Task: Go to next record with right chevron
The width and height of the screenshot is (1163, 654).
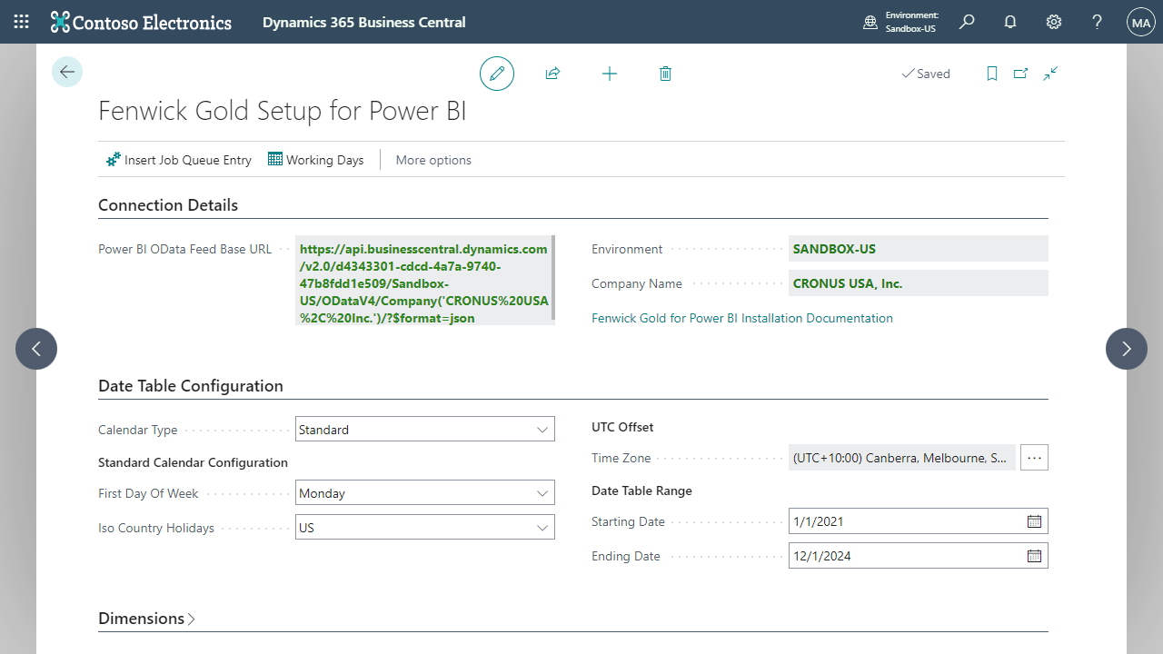Action: point(1127,349)
